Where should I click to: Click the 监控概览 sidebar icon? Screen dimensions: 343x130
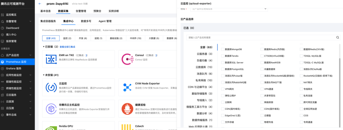point(3,15)
